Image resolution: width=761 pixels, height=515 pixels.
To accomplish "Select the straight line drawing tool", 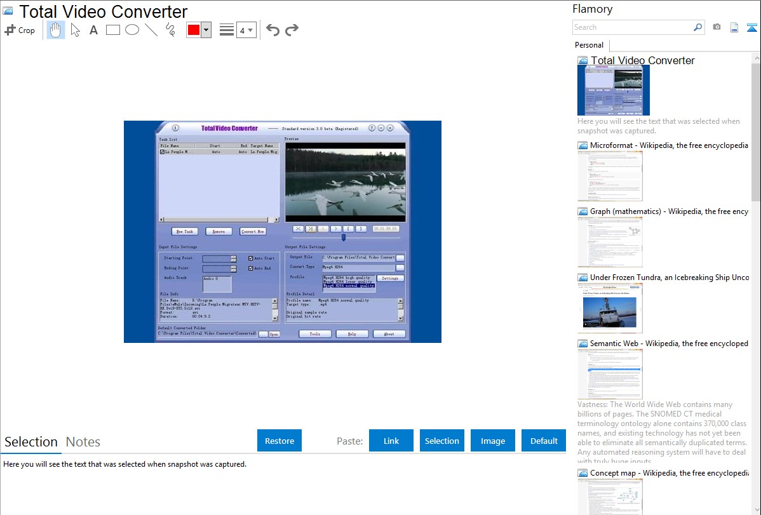I will (x=151, y=30).
